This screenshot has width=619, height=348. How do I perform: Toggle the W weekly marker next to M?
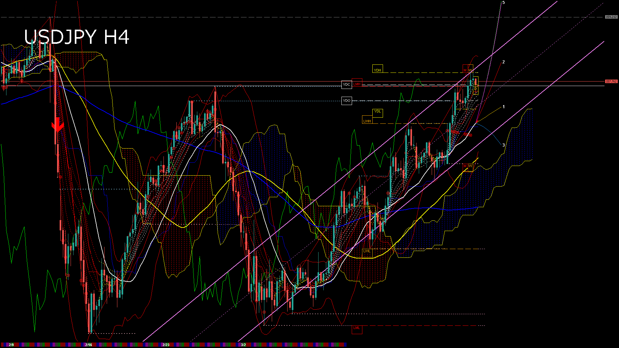tap(470, 69)
